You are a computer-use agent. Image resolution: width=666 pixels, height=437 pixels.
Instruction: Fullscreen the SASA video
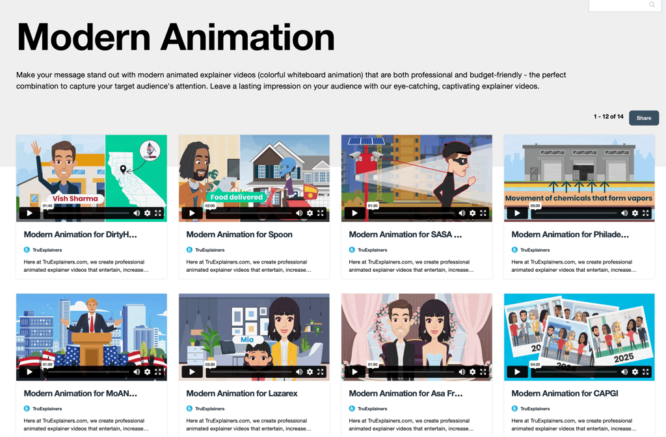pyautogui.click(x=483, y=213)
